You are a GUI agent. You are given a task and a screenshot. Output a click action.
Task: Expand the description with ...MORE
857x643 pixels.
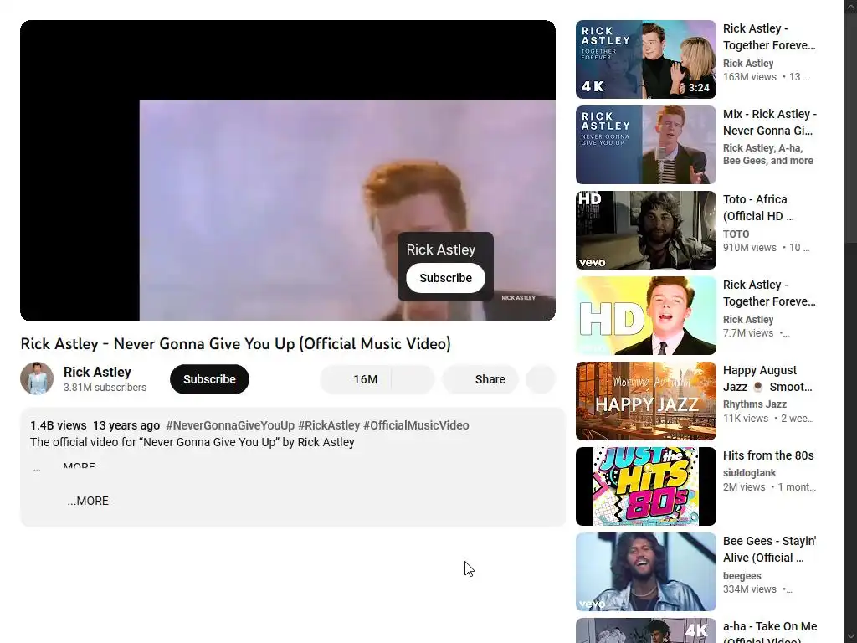(x=88, y=501)
